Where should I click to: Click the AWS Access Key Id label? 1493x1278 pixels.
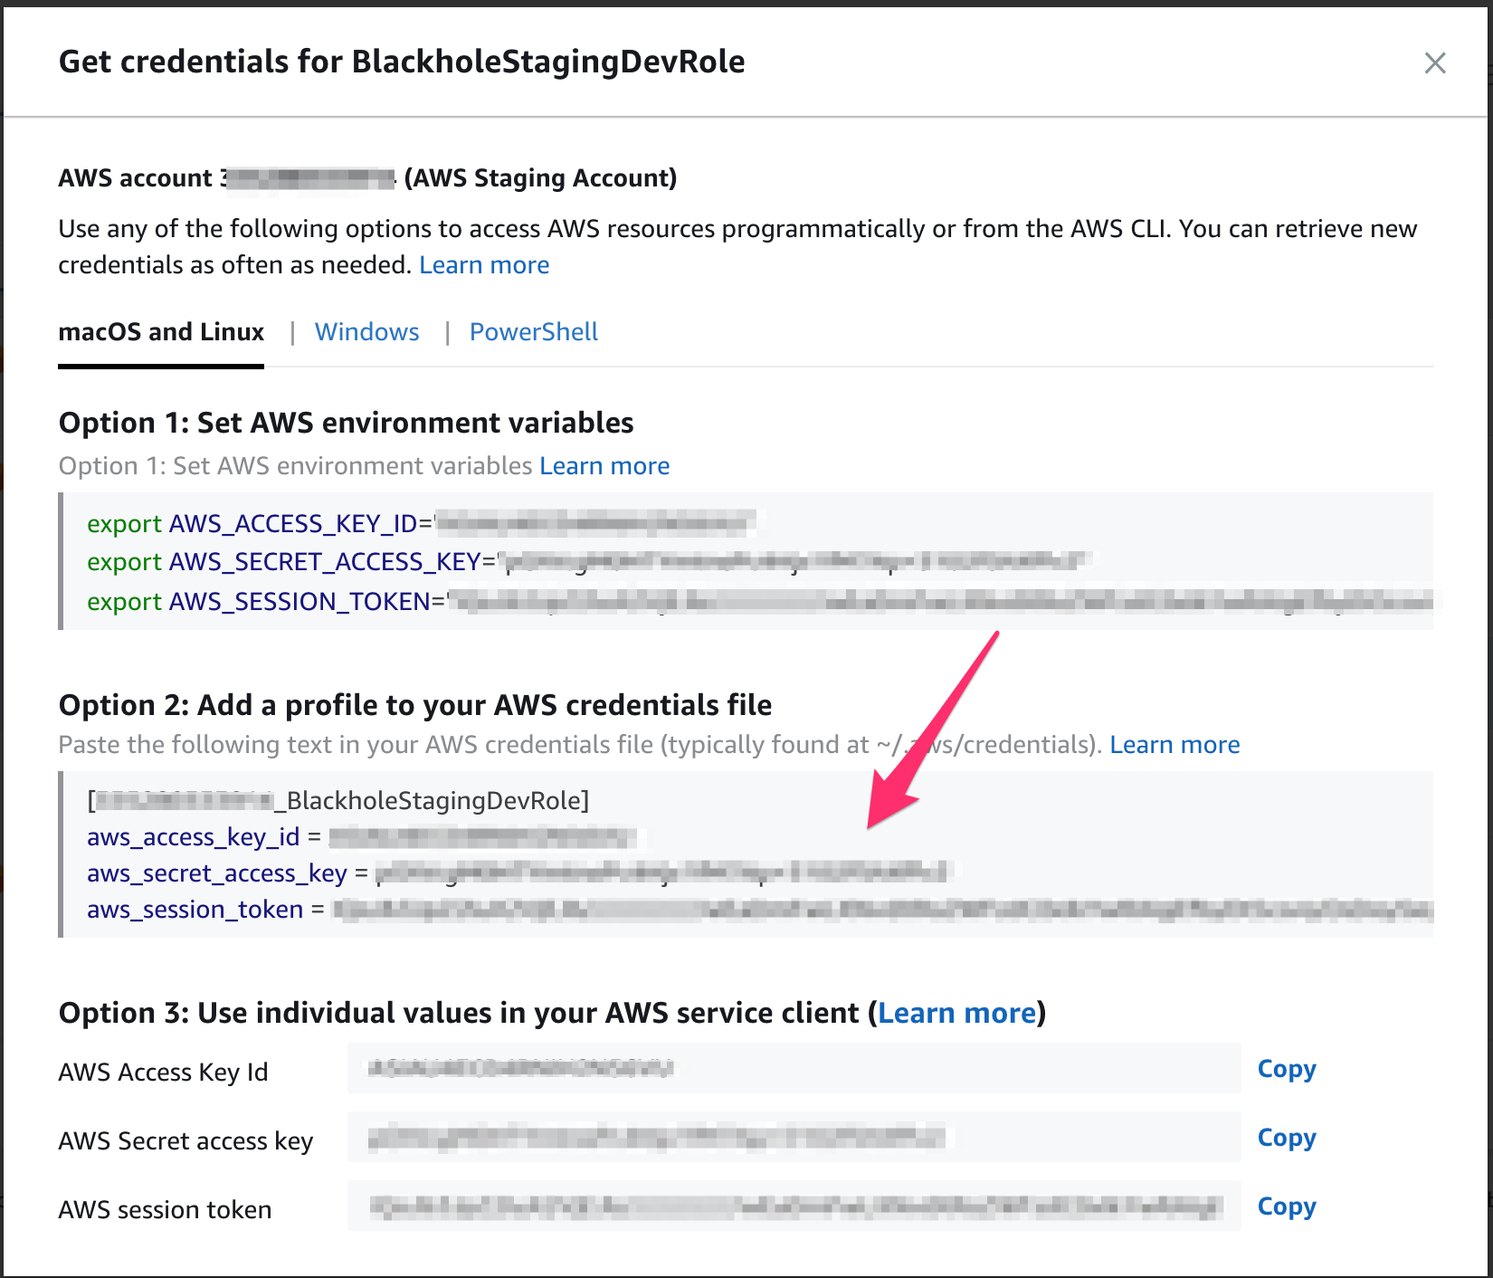[163, 1073]
